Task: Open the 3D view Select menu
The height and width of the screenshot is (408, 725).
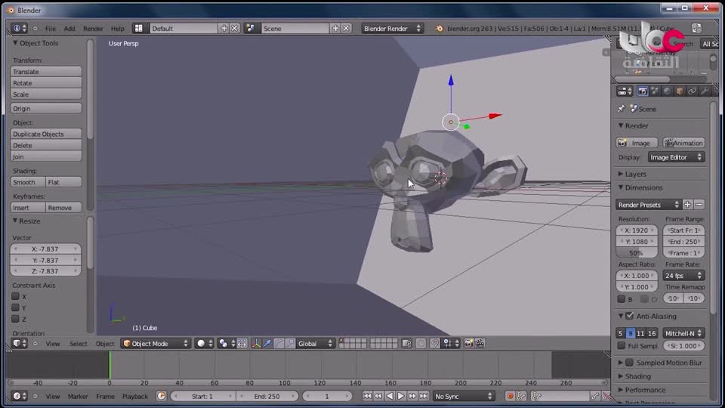Action: (x=78, y=343)
